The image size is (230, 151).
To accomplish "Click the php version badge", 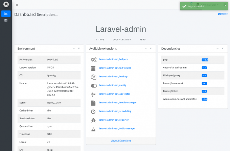I will point(205,60).
